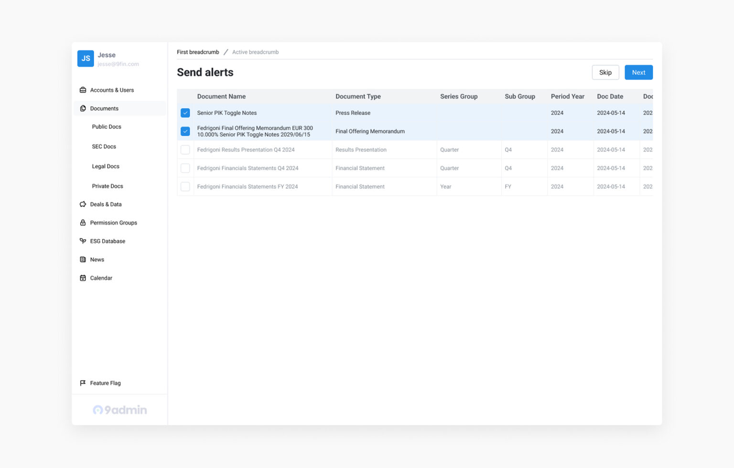Click the Permission Groups lock icon
Image resolution: width=734 pixels, height=468 pixels.
click(x=83, y=223)
